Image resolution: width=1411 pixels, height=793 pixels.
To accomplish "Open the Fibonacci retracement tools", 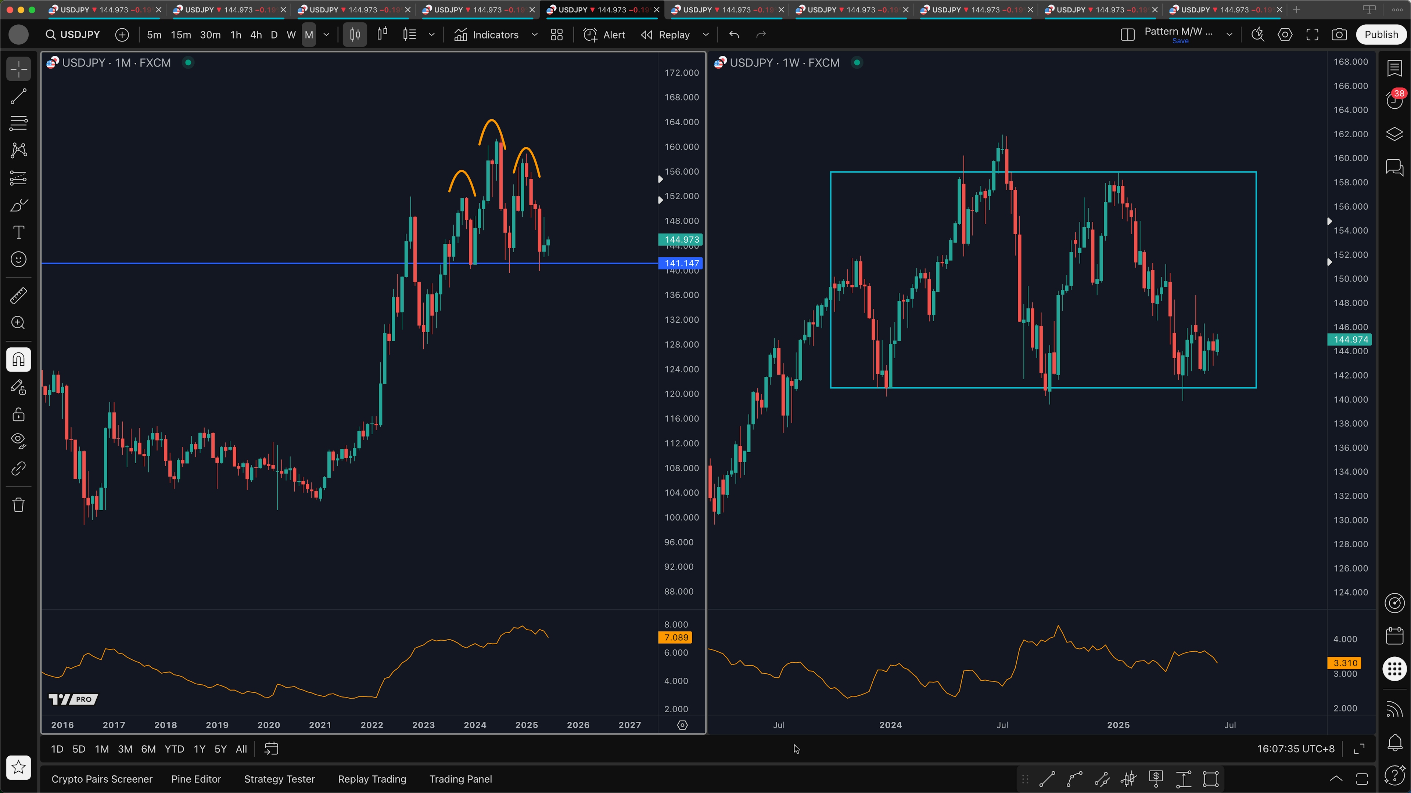I will [19, 123].
